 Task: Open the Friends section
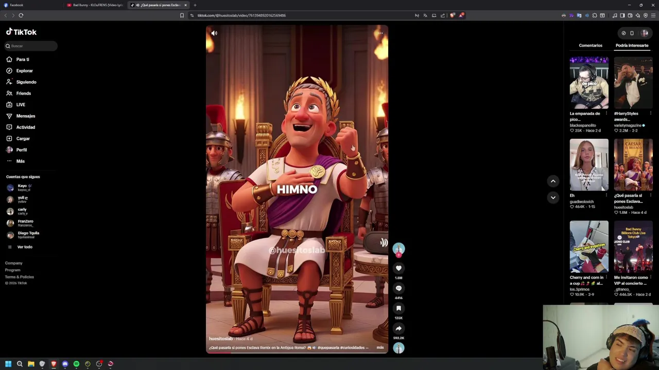pos(19,94)
